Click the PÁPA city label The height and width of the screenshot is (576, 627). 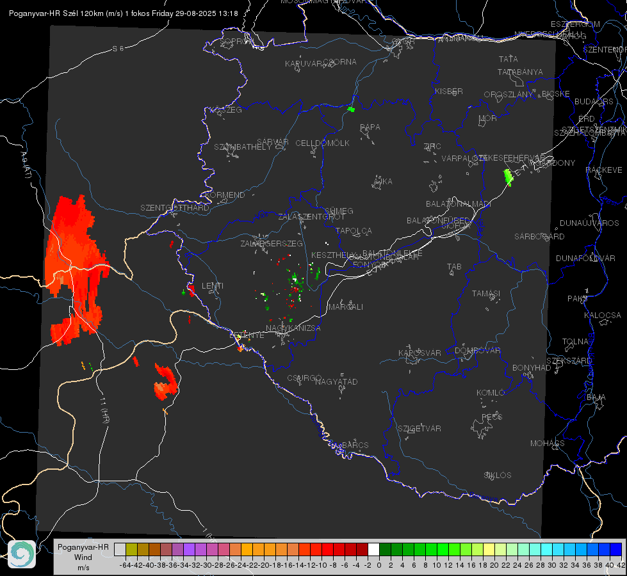pos(370,127)
